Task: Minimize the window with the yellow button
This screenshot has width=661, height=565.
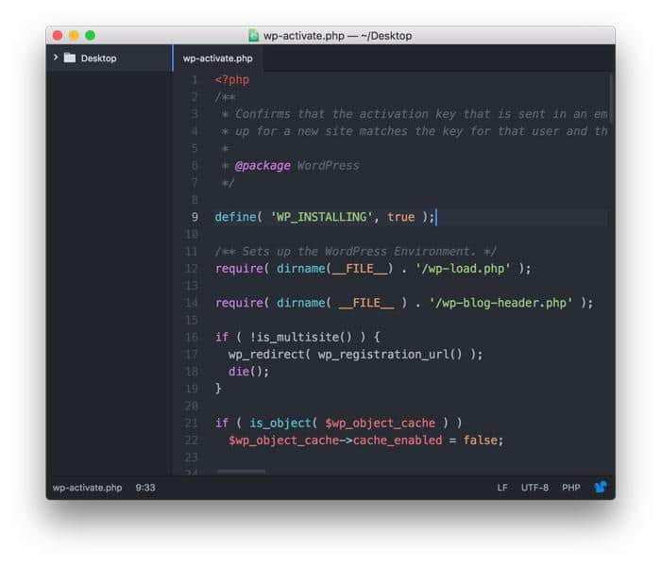Action: click(75, 36)
